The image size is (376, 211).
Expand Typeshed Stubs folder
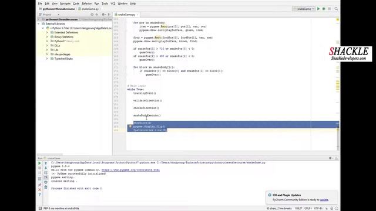(x=47, y=59)
